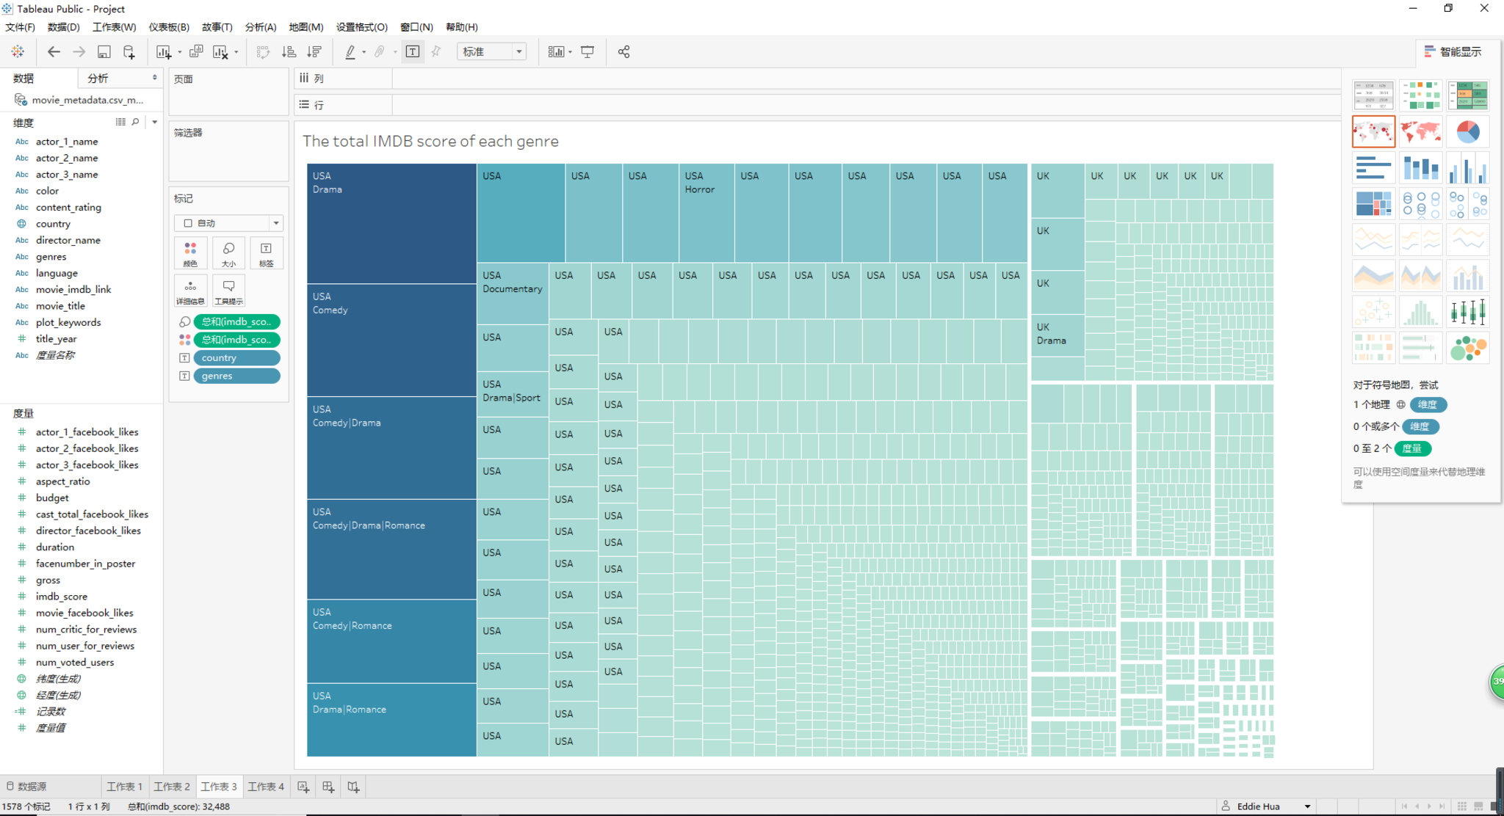1504x816 pixels.
Task: Click the duplicate worksheet icon
Action: pyautogui.click(x=196, y=51)
